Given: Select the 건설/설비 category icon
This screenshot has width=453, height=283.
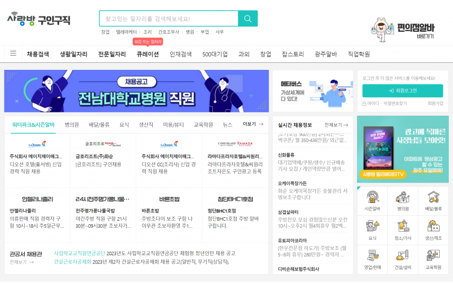Looking at the screenshot, I should [x=403, y=260].
